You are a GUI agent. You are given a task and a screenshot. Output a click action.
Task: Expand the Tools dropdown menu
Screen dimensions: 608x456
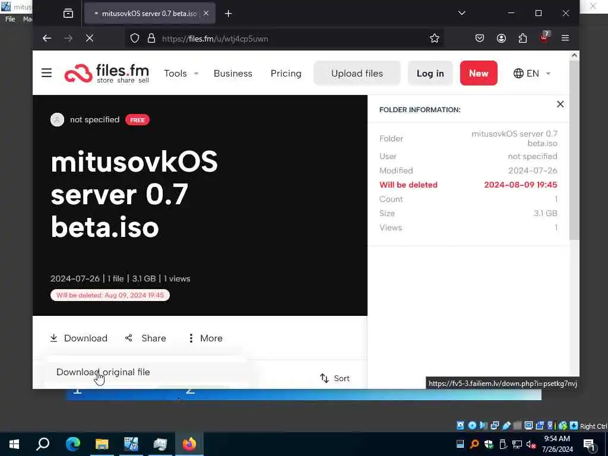(x=181, y=73)
